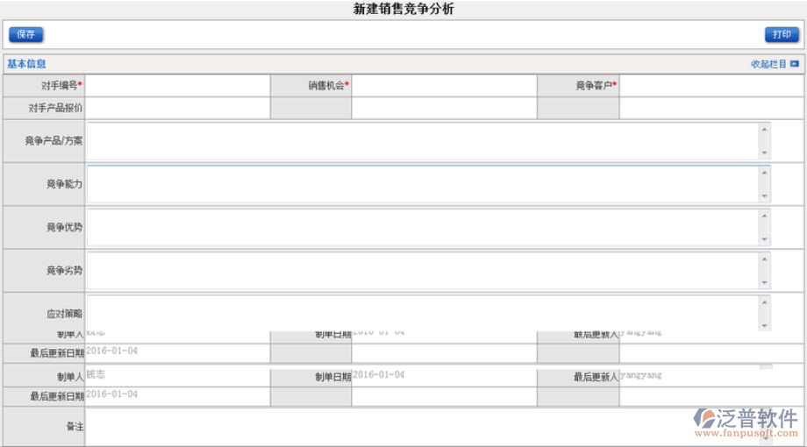
Task: Click the 泛普软件 logo watermark
Action: pos(746,421)
